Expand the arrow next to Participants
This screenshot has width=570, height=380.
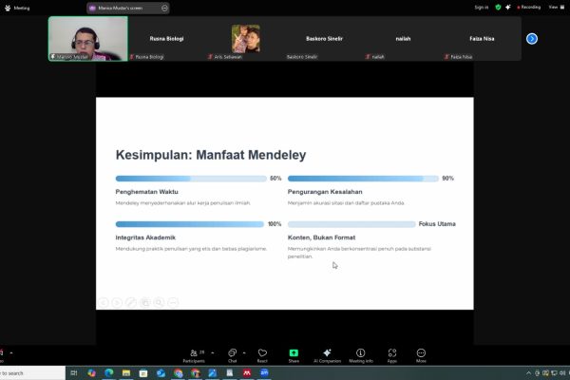[213, 352]
